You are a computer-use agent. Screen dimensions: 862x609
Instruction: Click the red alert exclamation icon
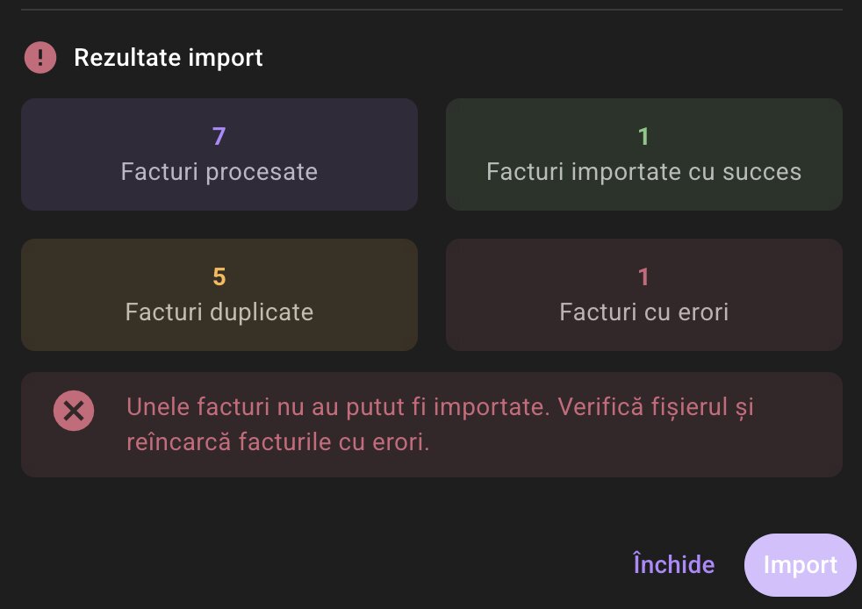coord(40,56)
